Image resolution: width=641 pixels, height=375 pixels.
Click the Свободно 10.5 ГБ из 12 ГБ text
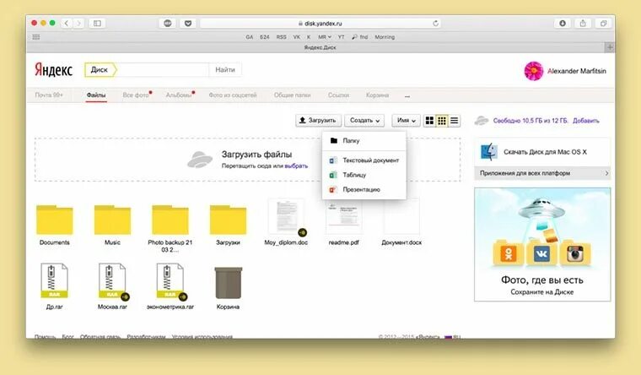(531, 121)
